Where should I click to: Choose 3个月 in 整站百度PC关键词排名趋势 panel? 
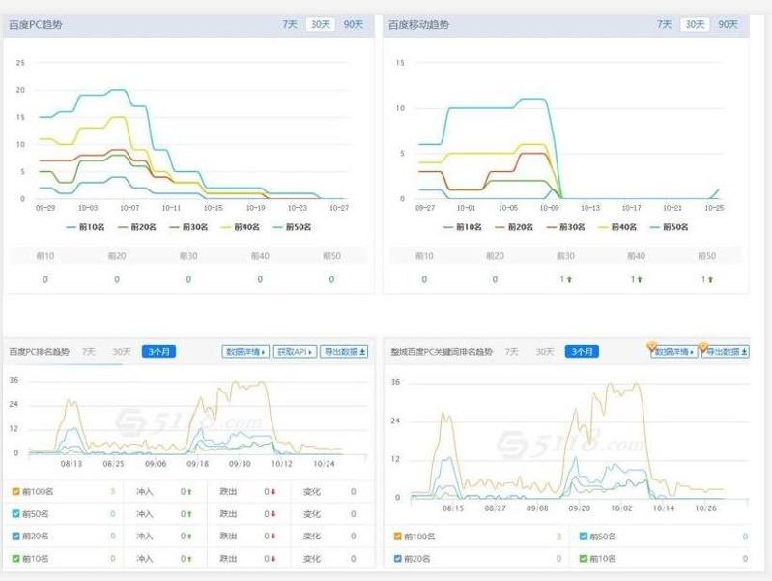[582, 351]
